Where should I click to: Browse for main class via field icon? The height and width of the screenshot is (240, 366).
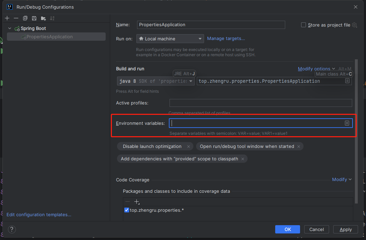[x=347, y=81]
